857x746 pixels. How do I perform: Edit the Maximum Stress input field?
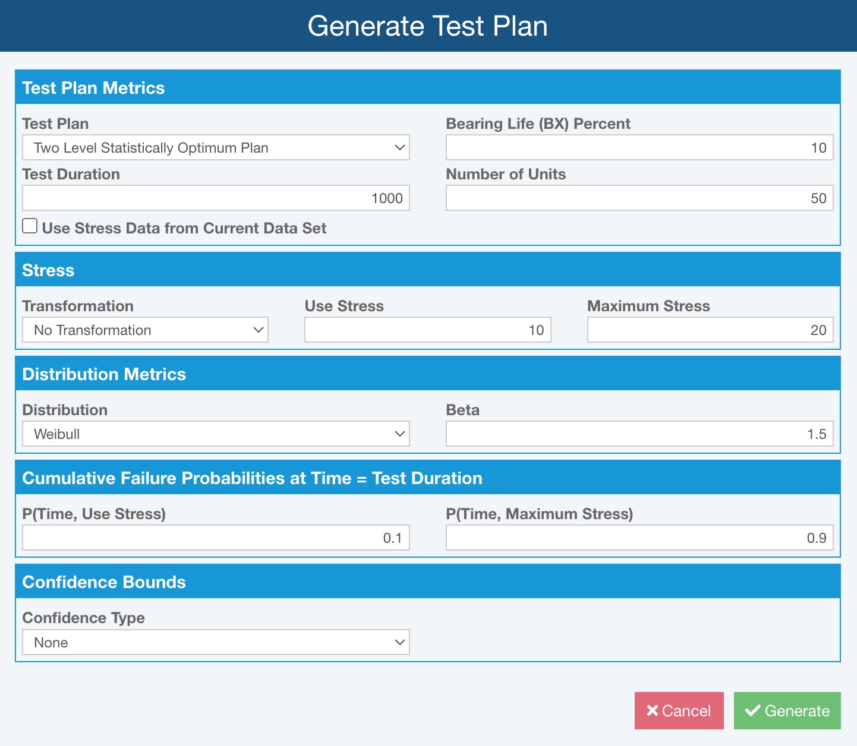[710, 330]
